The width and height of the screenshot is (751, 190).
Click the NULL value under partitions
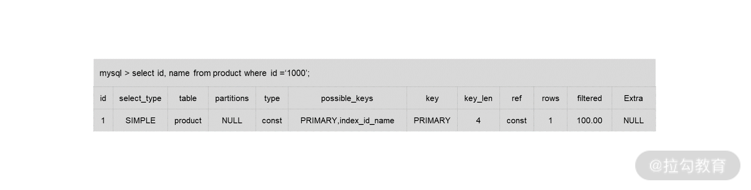click(x=232, y=121)
